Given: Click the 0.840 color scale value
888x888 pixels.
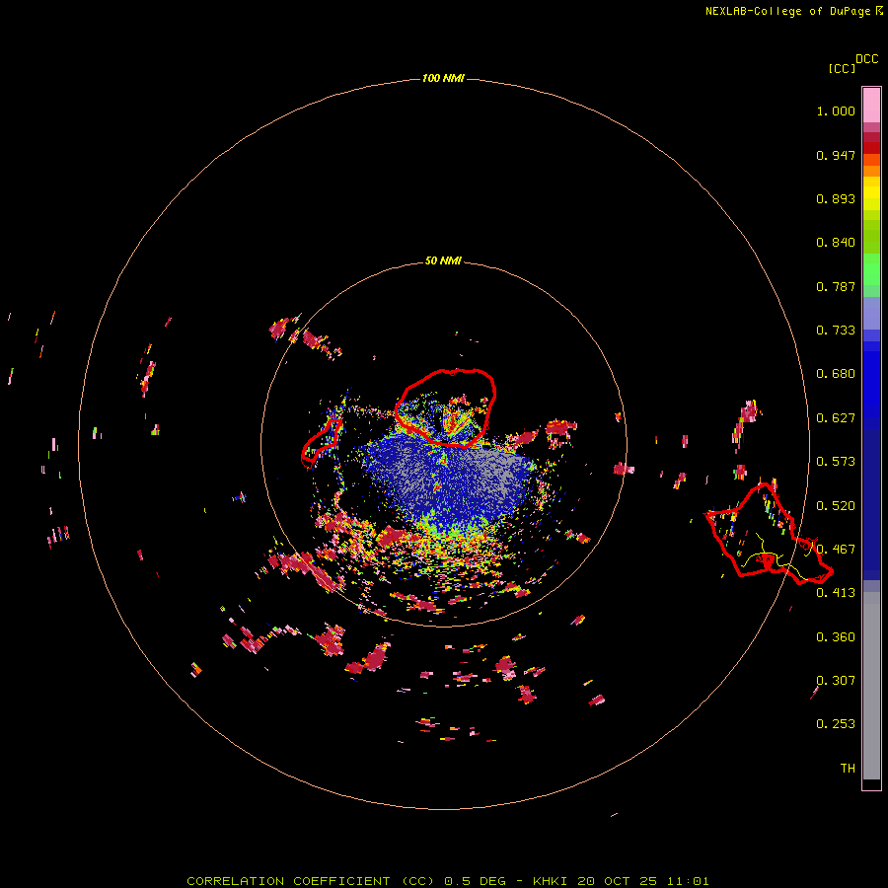Looking at the screenshot, I should click(x=836, y=243).
